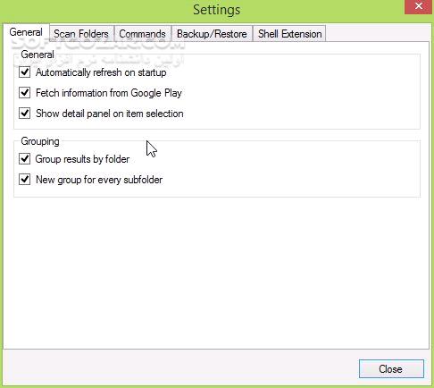The image size is (434, 388).
Task: Click the 'New group for every subfolder' text
Action: pyautogui.click(x=99, y=180)
